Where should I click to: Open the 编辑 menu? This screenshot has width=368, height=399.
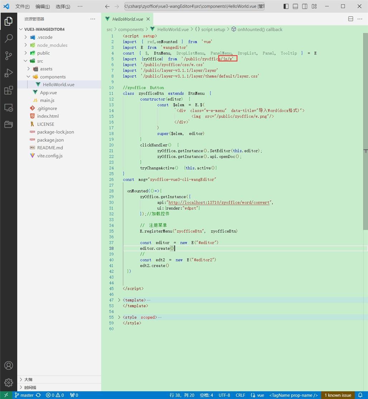click(x=43, y=6)
